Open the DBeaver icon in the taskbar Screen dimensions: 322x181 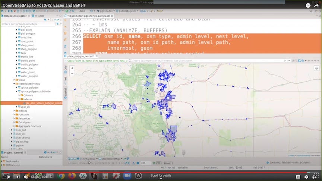[94, 176]
